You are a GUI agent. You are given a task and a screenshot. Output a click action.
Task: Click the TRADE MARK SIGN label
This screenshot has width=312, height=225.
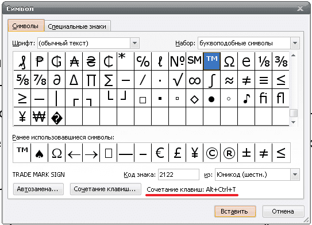pos(38,174)
